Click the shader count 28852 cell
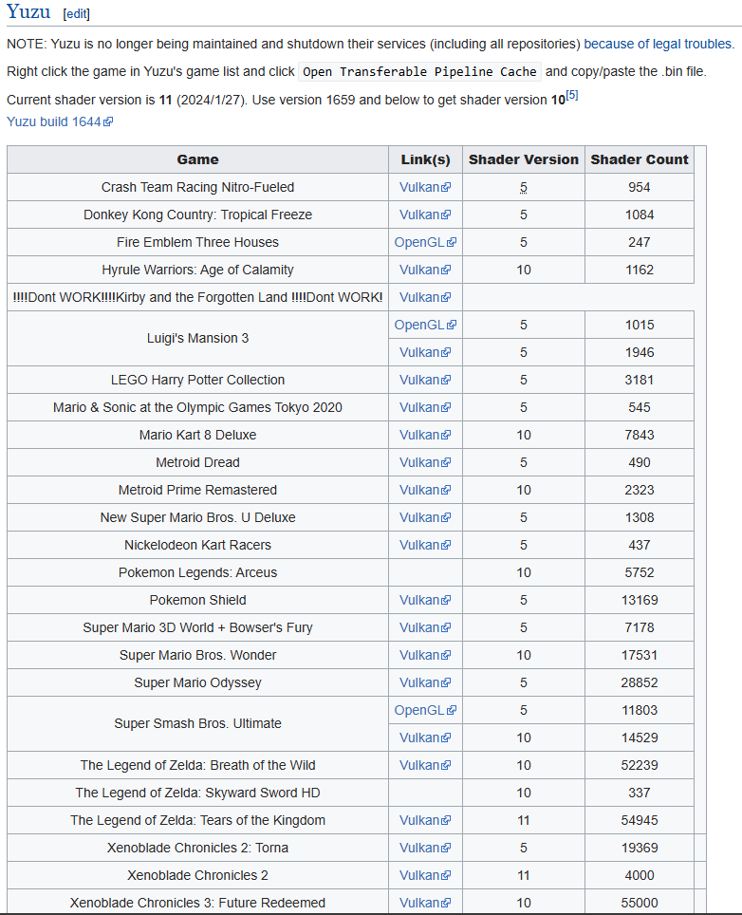Image resolution: width=742 pixels, height=915 pixels. 640,682
